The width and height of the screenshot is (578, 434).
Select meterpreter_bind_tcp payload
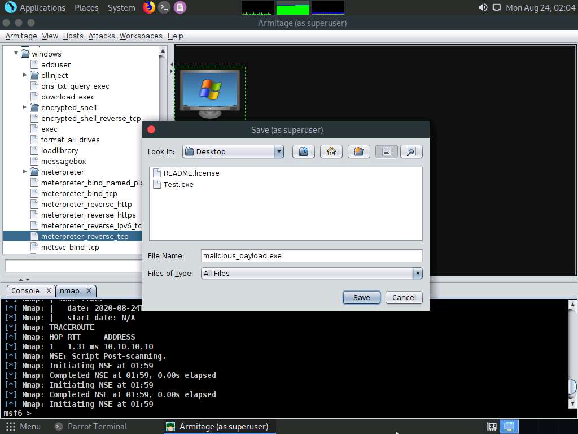79,193
